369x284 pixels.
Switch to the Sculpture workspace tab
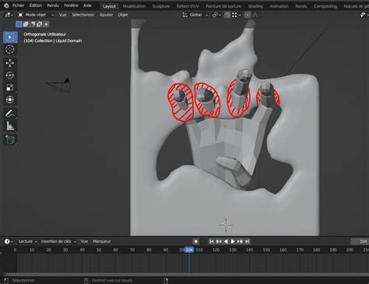(161, 6)
